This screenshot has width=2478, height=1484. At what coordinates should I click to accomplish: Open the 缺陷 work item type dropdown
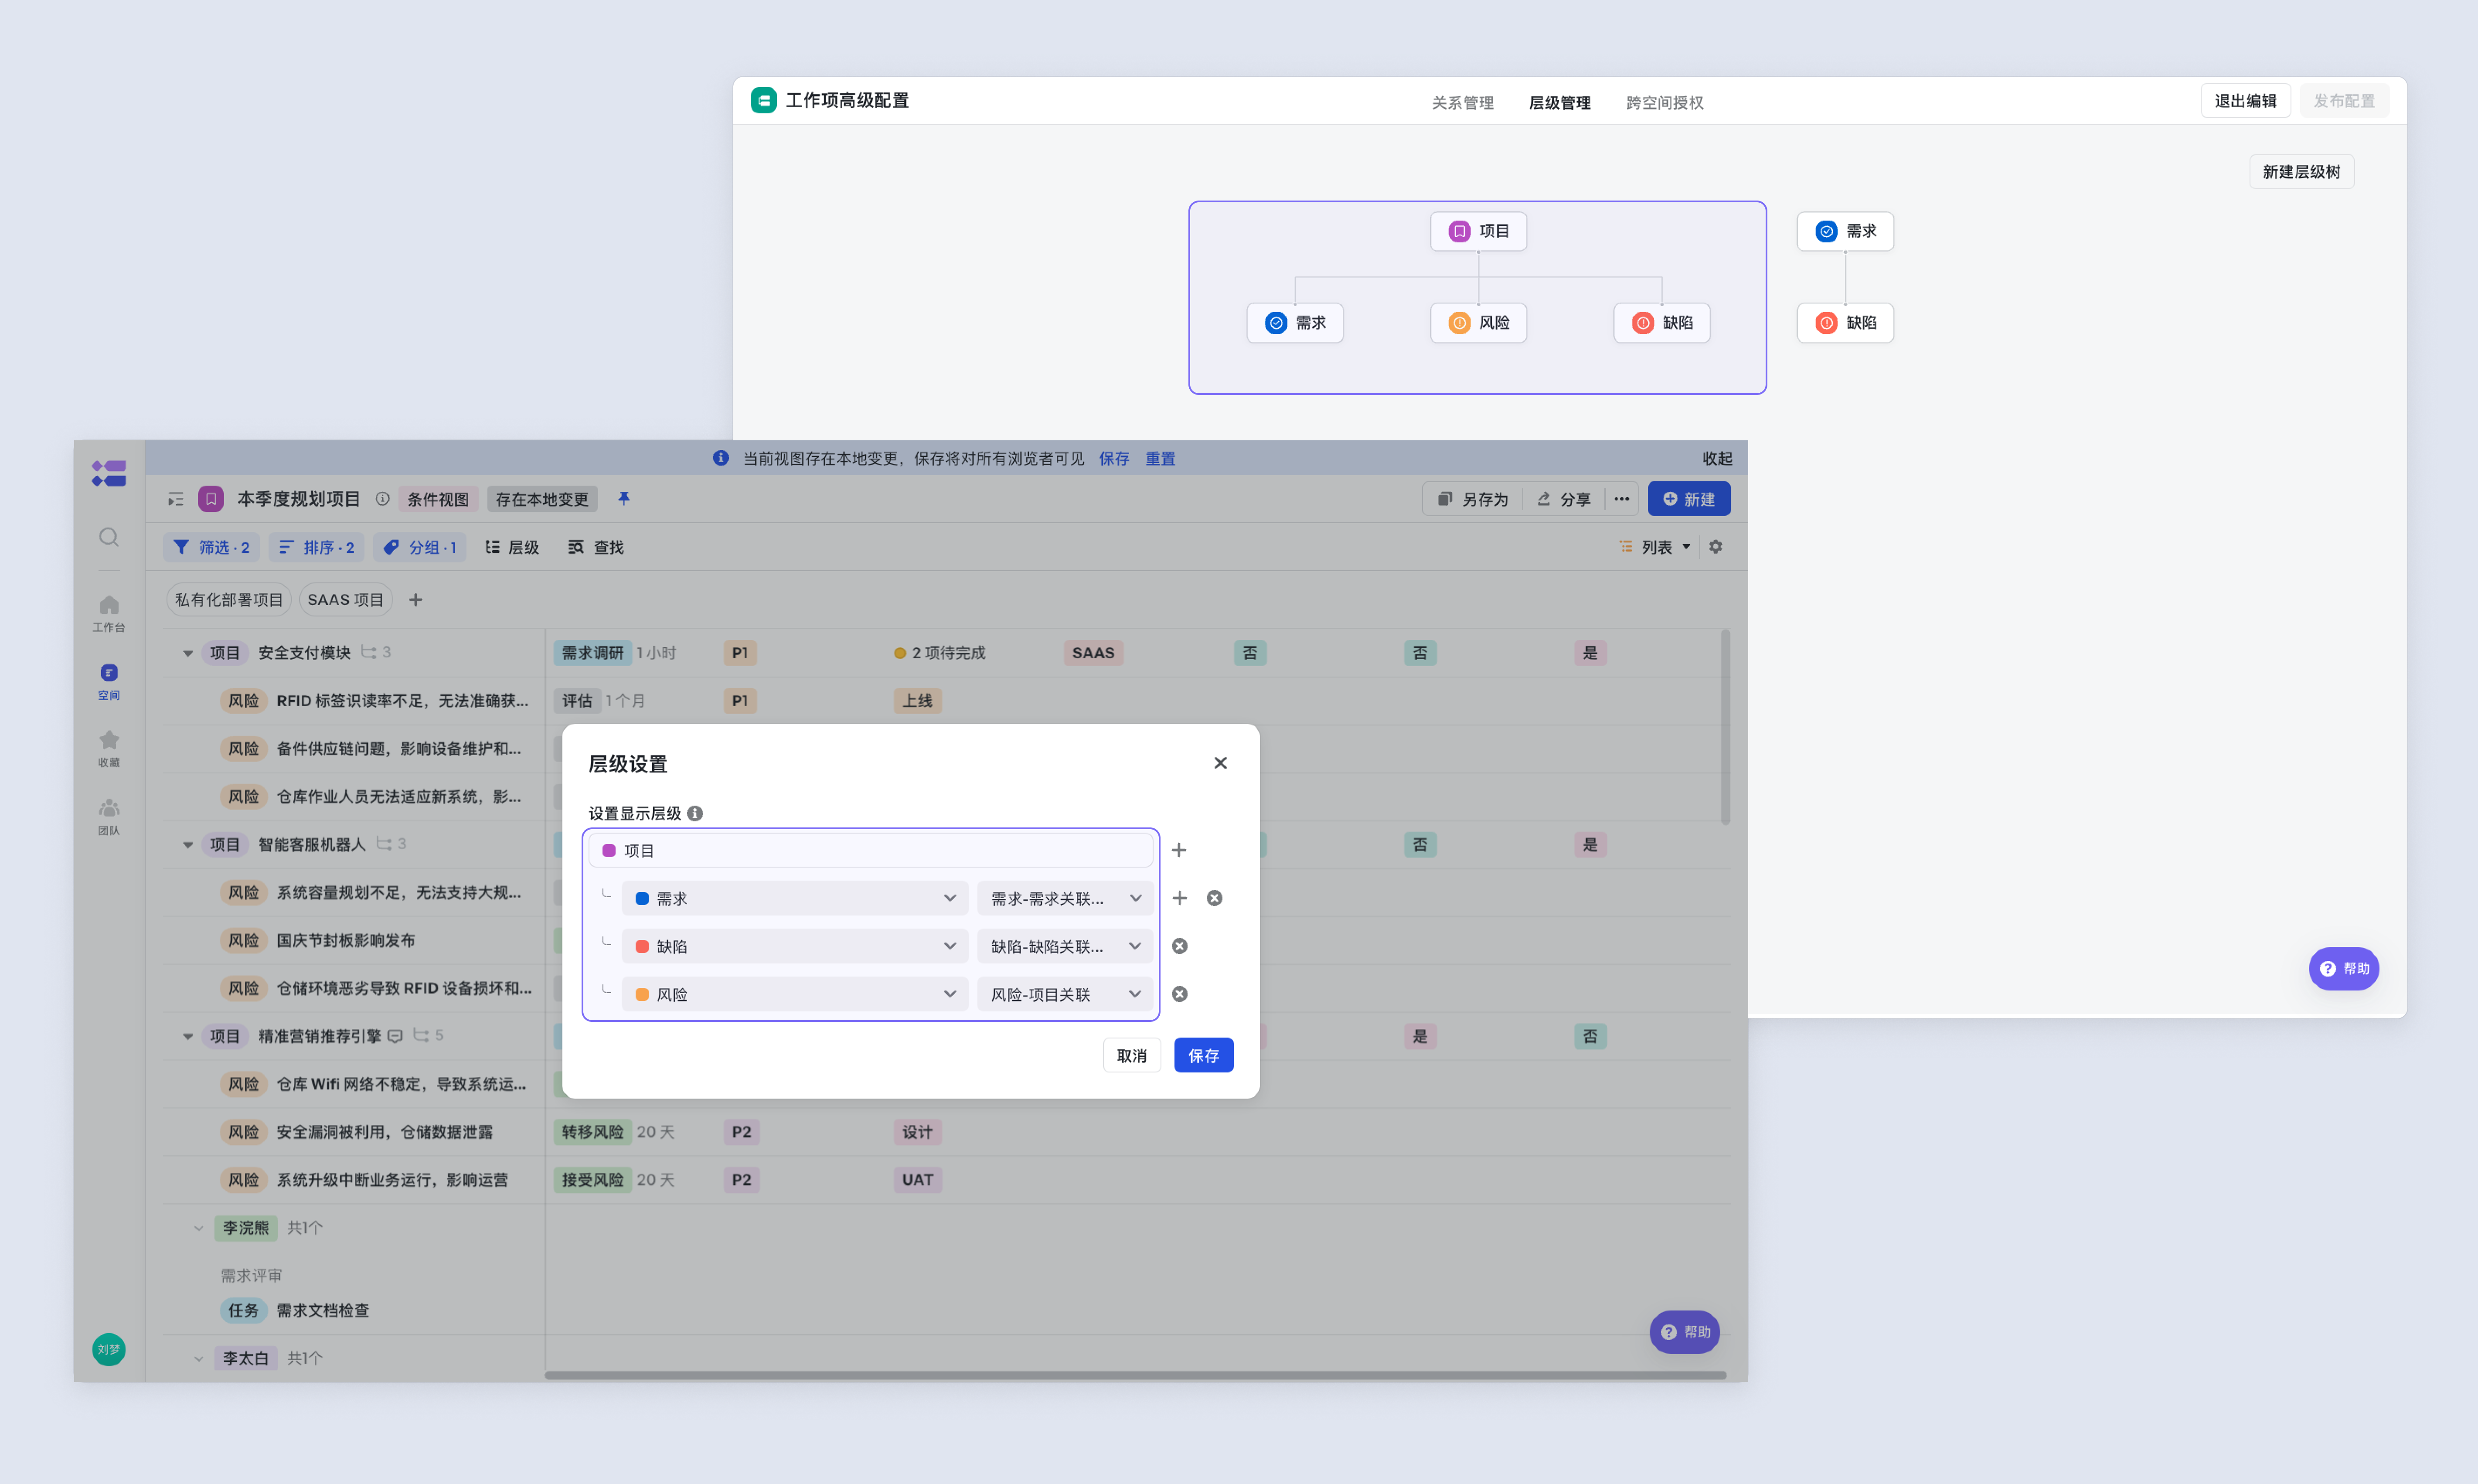pyautogui.click(x=795, y=946)
